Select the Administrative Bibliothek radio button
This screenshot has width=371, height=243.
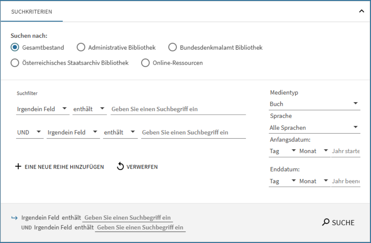tap(81, 47)
